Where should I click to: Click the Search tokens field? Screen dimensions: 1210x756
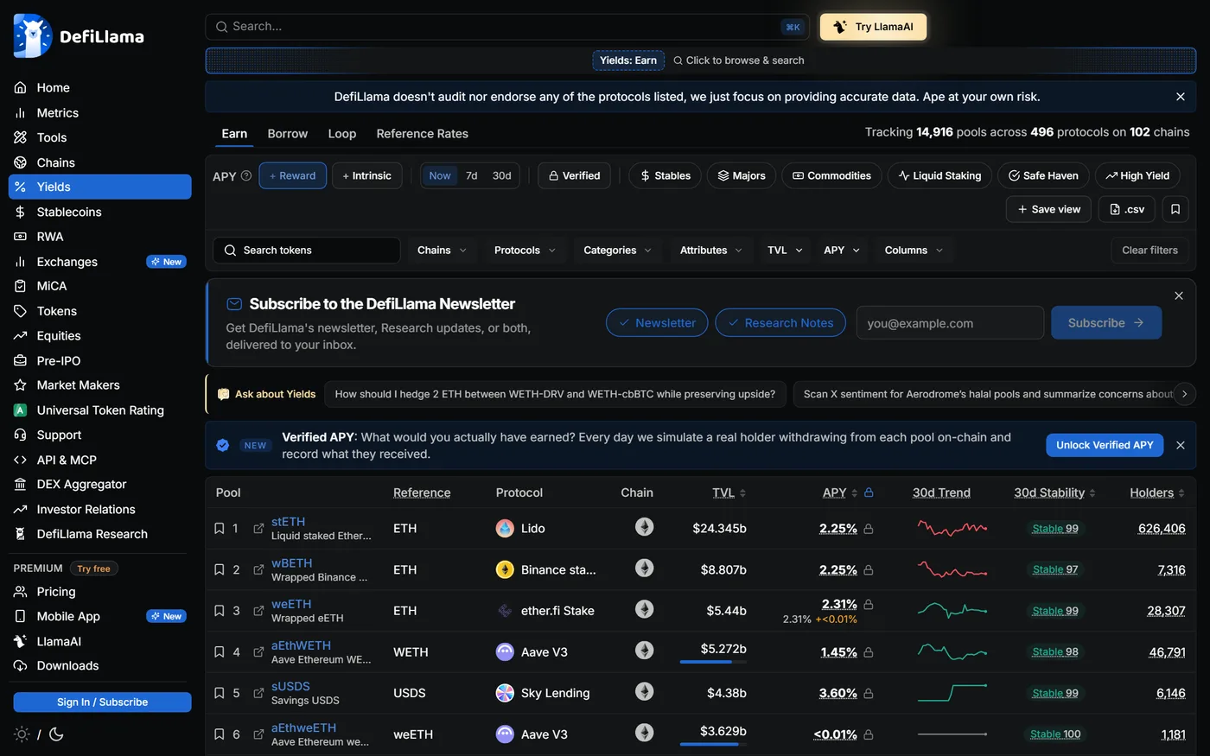pyautogui.click(x=307, y=251)
